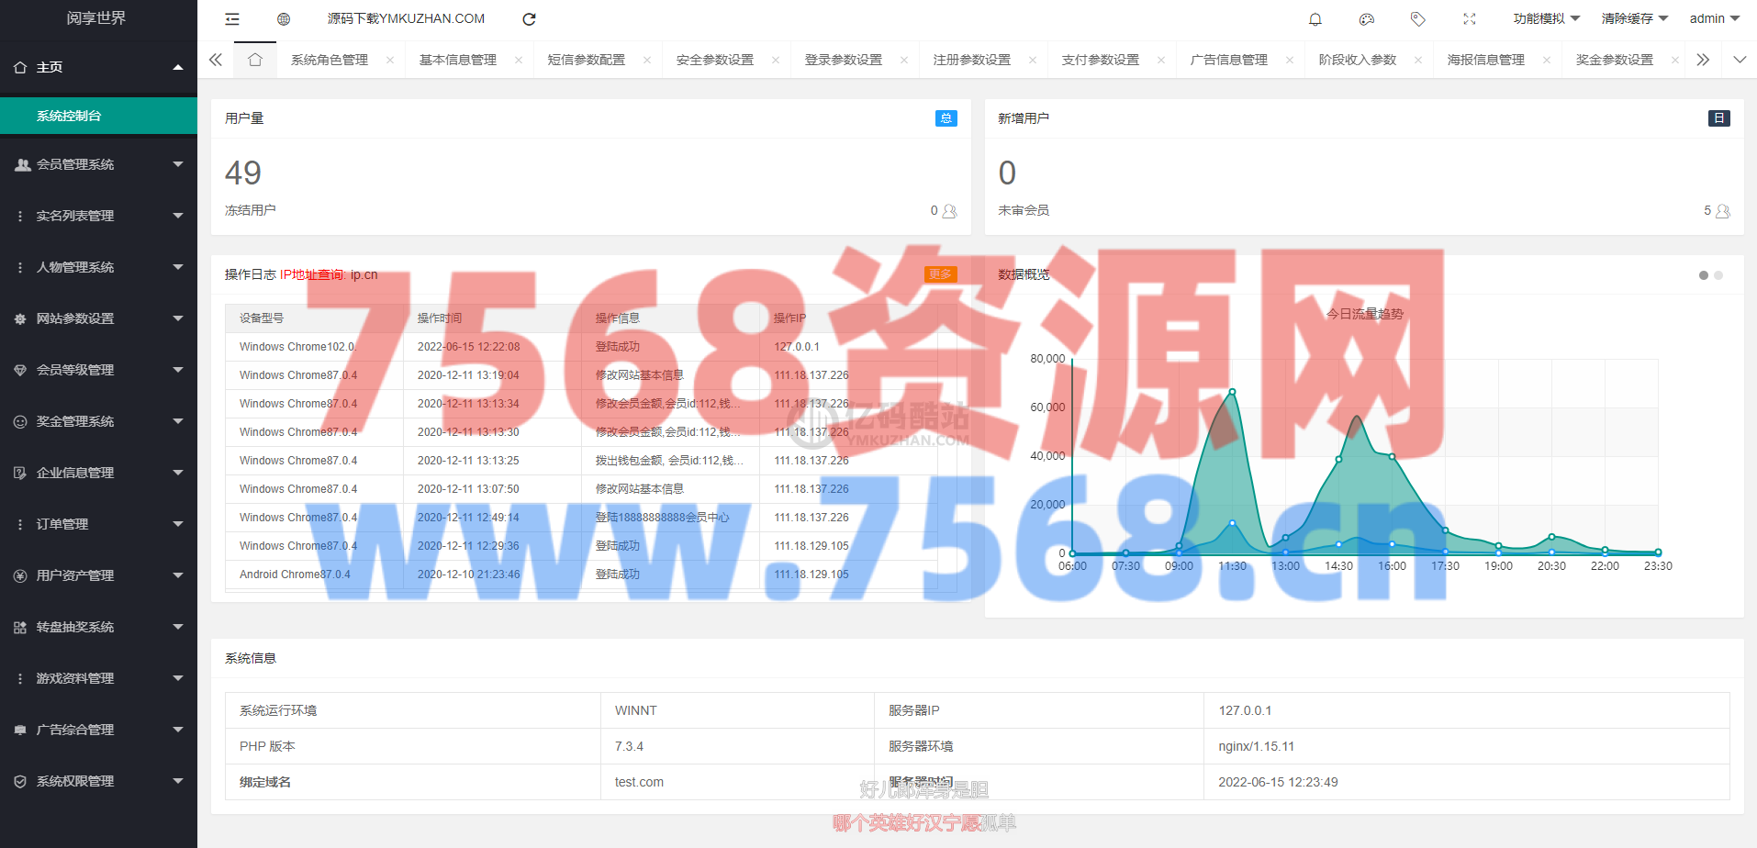Select 系统控制台 in the sidebar
This screenshot has width=1757, height=848.
[98, 116]
